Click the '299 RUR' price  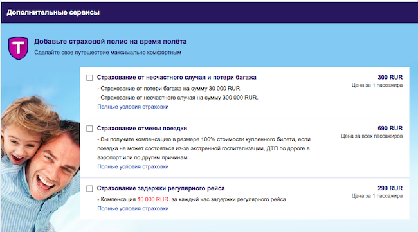(390, 188)
